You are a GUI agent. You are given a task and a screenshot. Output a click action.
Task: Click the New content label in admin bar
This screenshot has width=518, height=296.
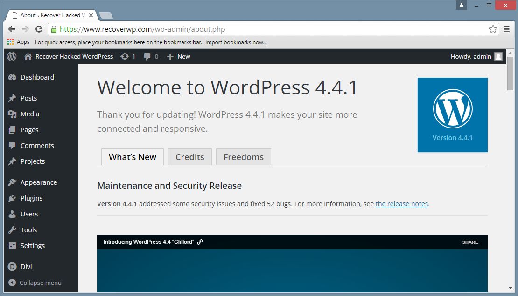click(x=184, y=57)
